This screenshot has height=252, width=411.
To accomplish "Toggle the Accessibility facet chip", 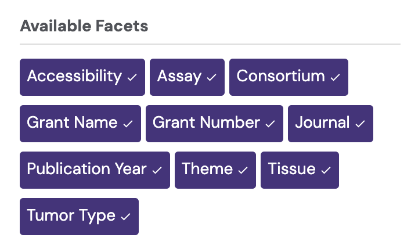I will tap(82, 77).
